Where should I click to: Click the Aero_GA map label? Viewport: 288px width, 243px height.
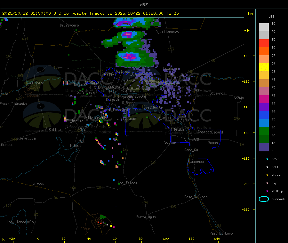click(191, 150)
